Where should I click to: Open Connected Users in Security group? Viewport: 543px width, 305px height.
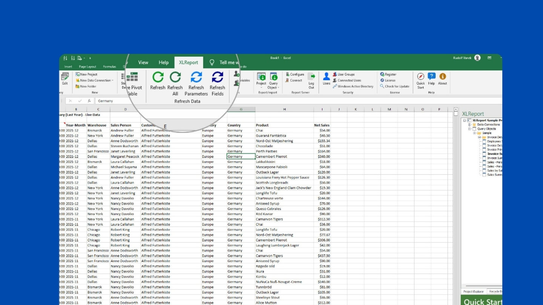click(347, 80)
